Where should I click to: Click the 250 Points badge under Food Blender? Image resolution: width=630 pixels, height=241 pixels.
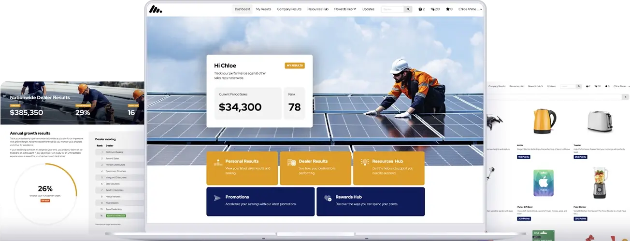[580, 219]
